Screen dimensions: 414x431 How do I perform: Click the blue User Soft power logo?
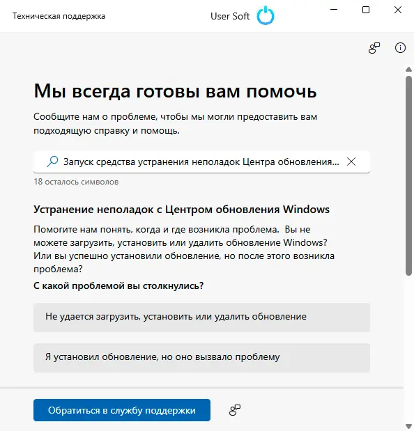(x=266, y=16)
